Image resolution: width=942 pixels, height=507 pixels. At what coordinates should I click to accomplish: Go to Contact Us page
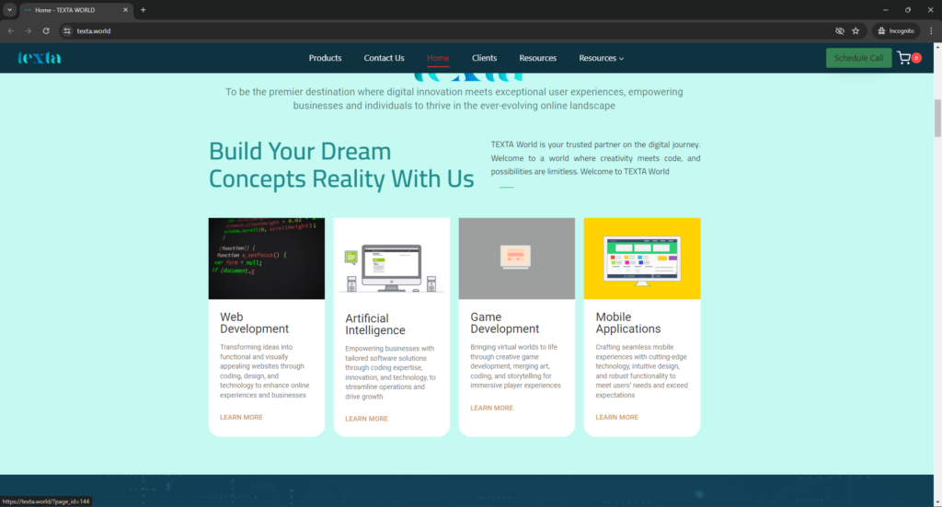pyautogui.click(x=384, y=58)
